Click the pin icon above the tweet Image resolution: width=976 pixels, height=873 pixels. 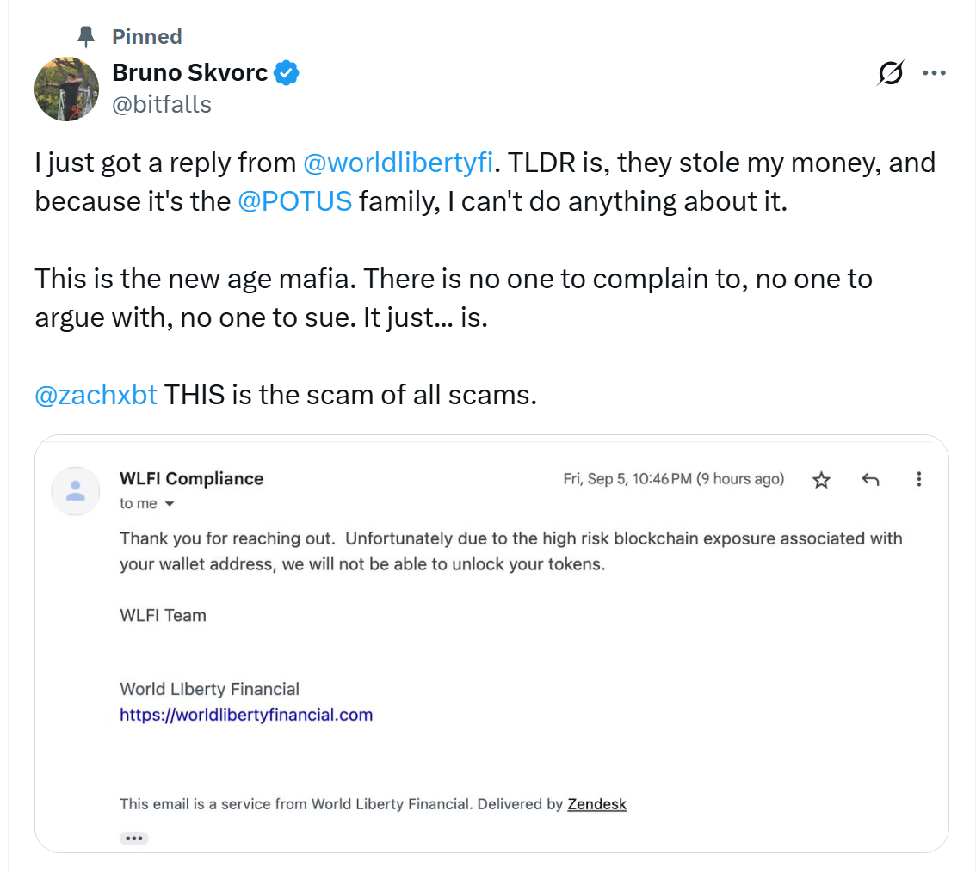[x=86, y=36]
